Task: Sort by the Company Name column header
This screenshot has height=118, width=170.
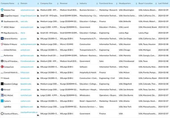Action: 8,3
